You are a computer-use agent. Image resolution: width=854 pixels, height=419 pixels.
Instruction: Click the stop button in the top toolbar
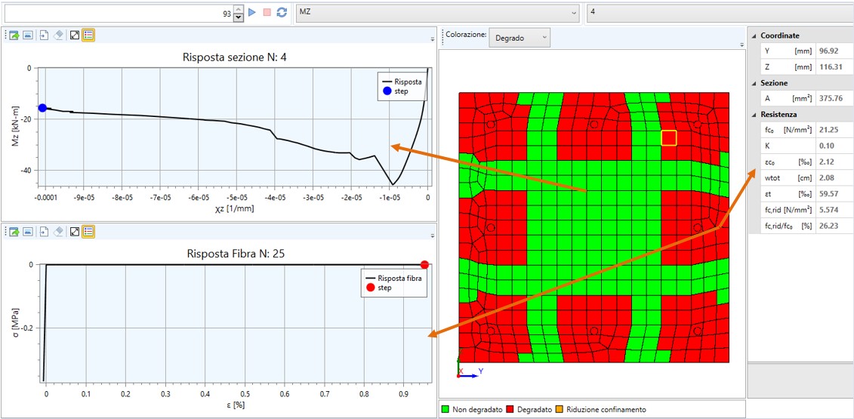(267, 12)
